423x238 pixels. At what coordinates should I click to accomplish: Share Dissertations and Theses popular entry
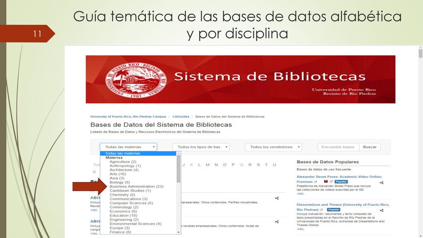point(381,210)
